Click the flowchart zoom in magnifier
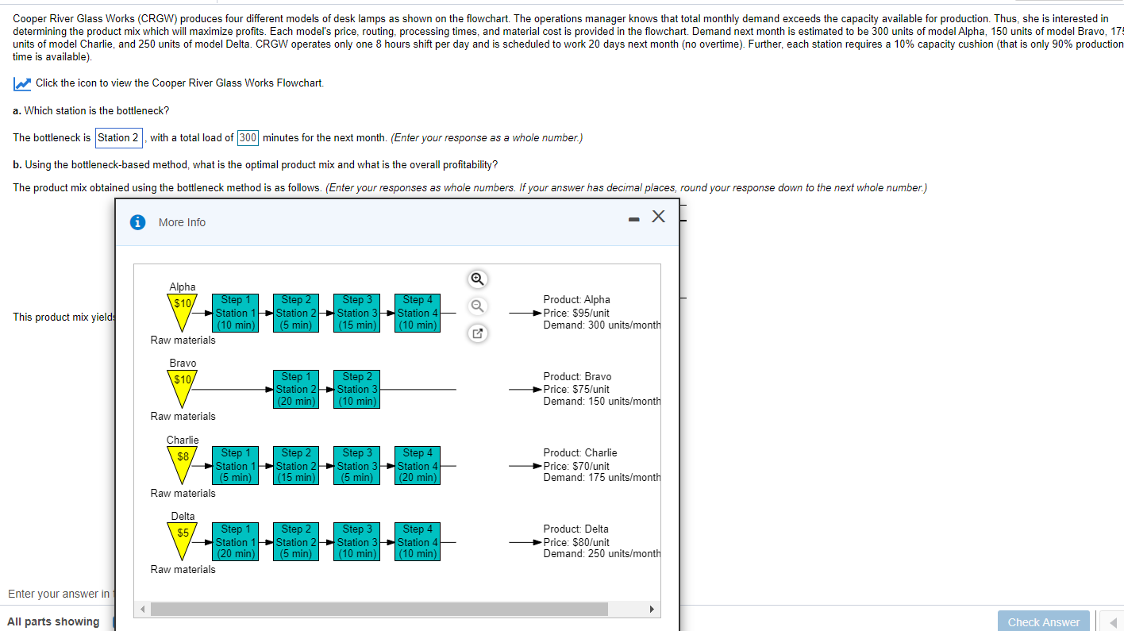Viewport: 1124px width, 631px height. [476, 279]
